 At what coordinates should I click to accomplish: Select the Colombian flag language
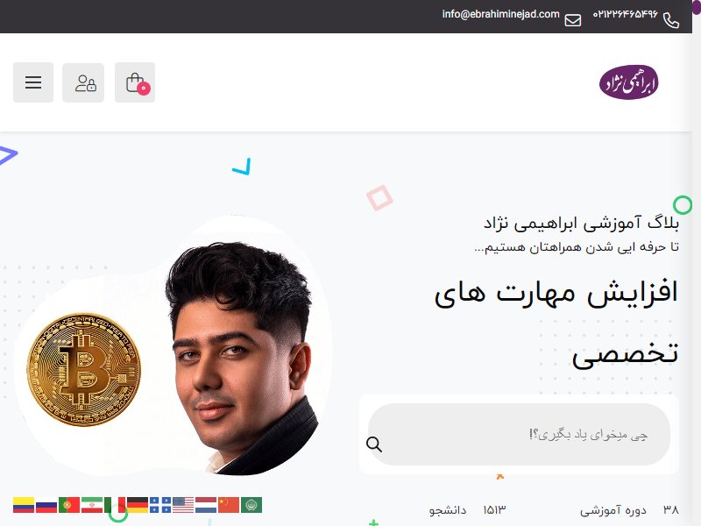(x=24, y=505)
